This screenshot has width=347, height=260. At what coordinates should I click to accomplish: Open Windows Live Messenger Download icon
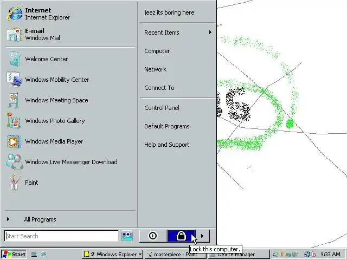tap(14, 162)
